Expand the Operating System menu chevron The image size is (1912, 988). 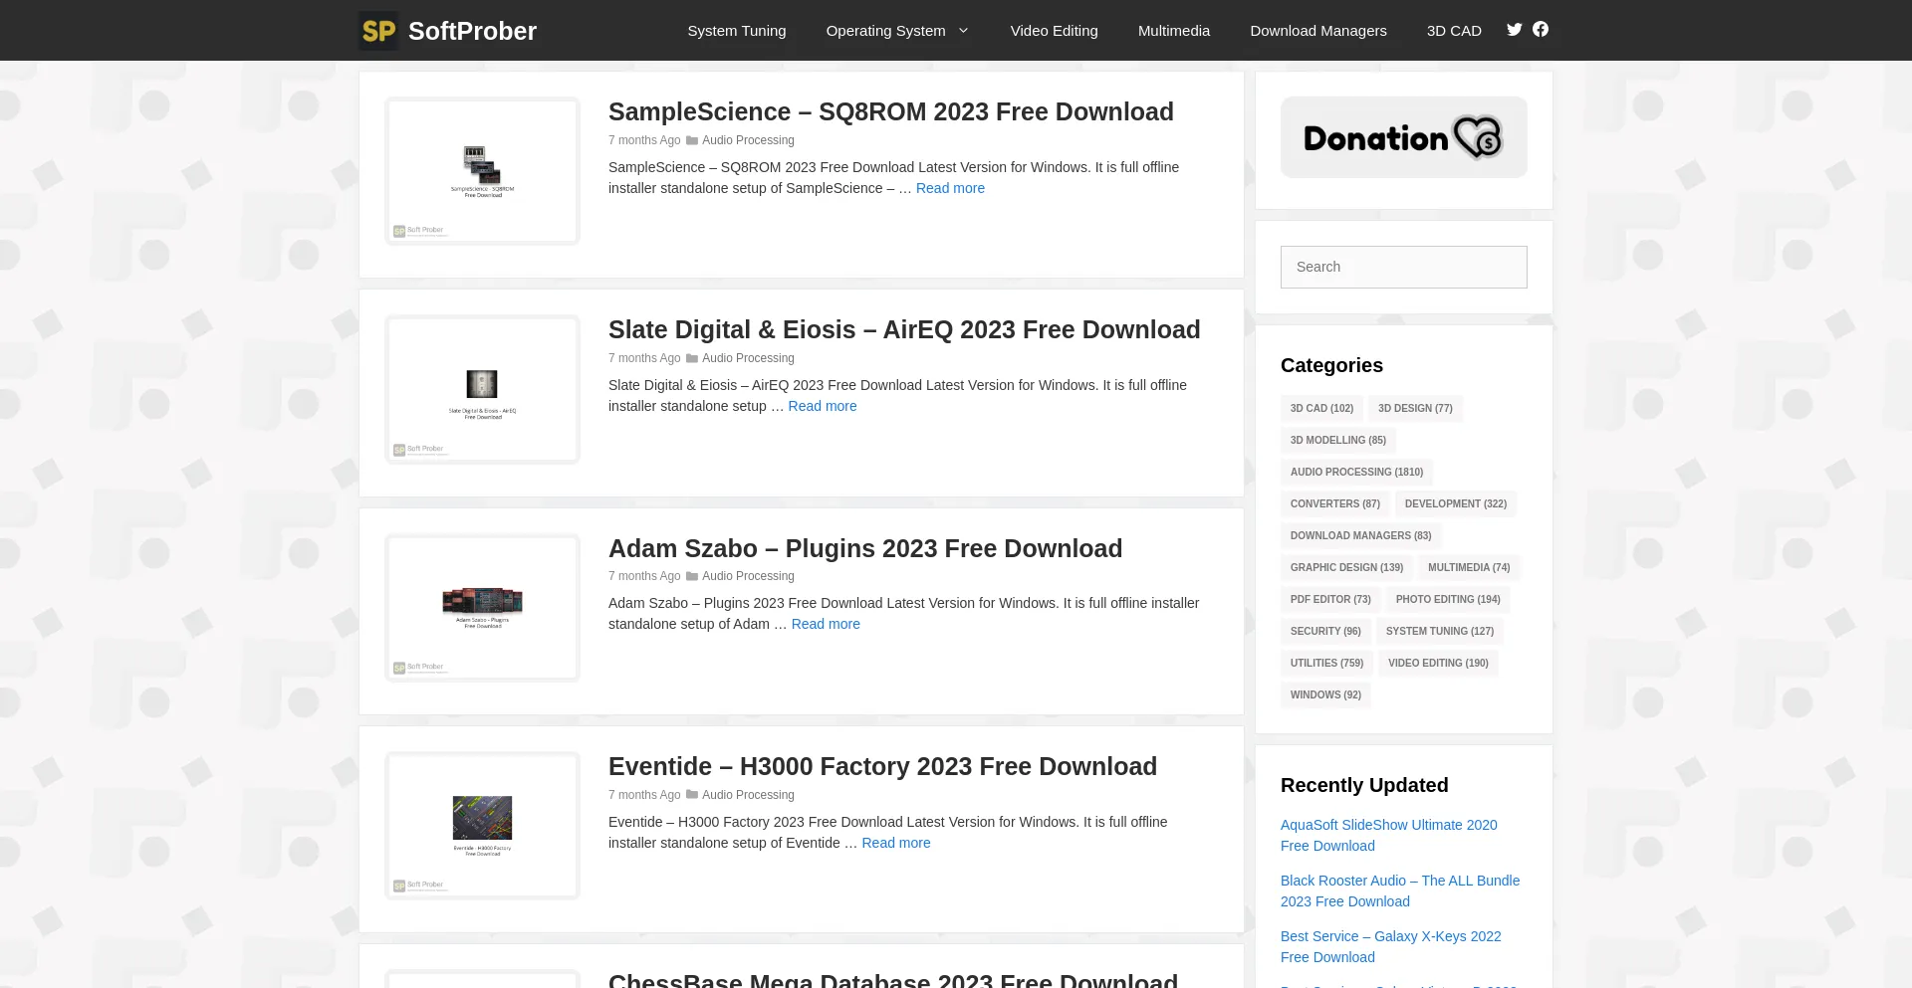point(963,31)
